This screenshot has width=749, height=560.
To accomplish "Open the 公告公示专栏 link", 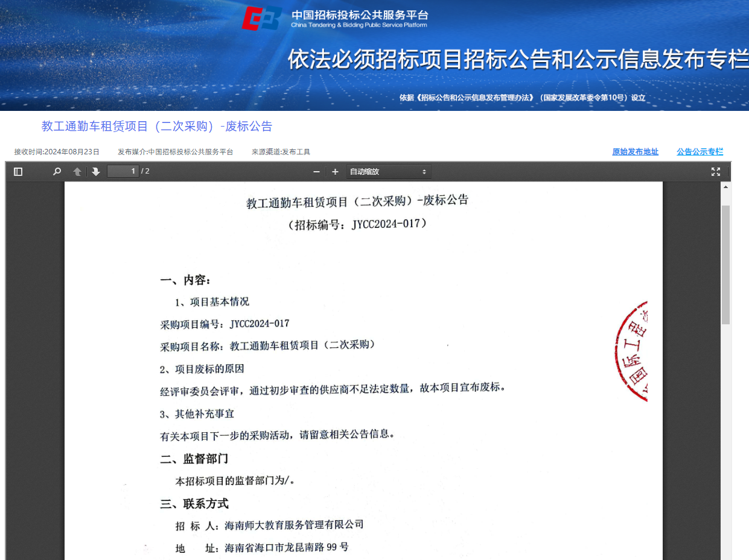I will [699, 151].
